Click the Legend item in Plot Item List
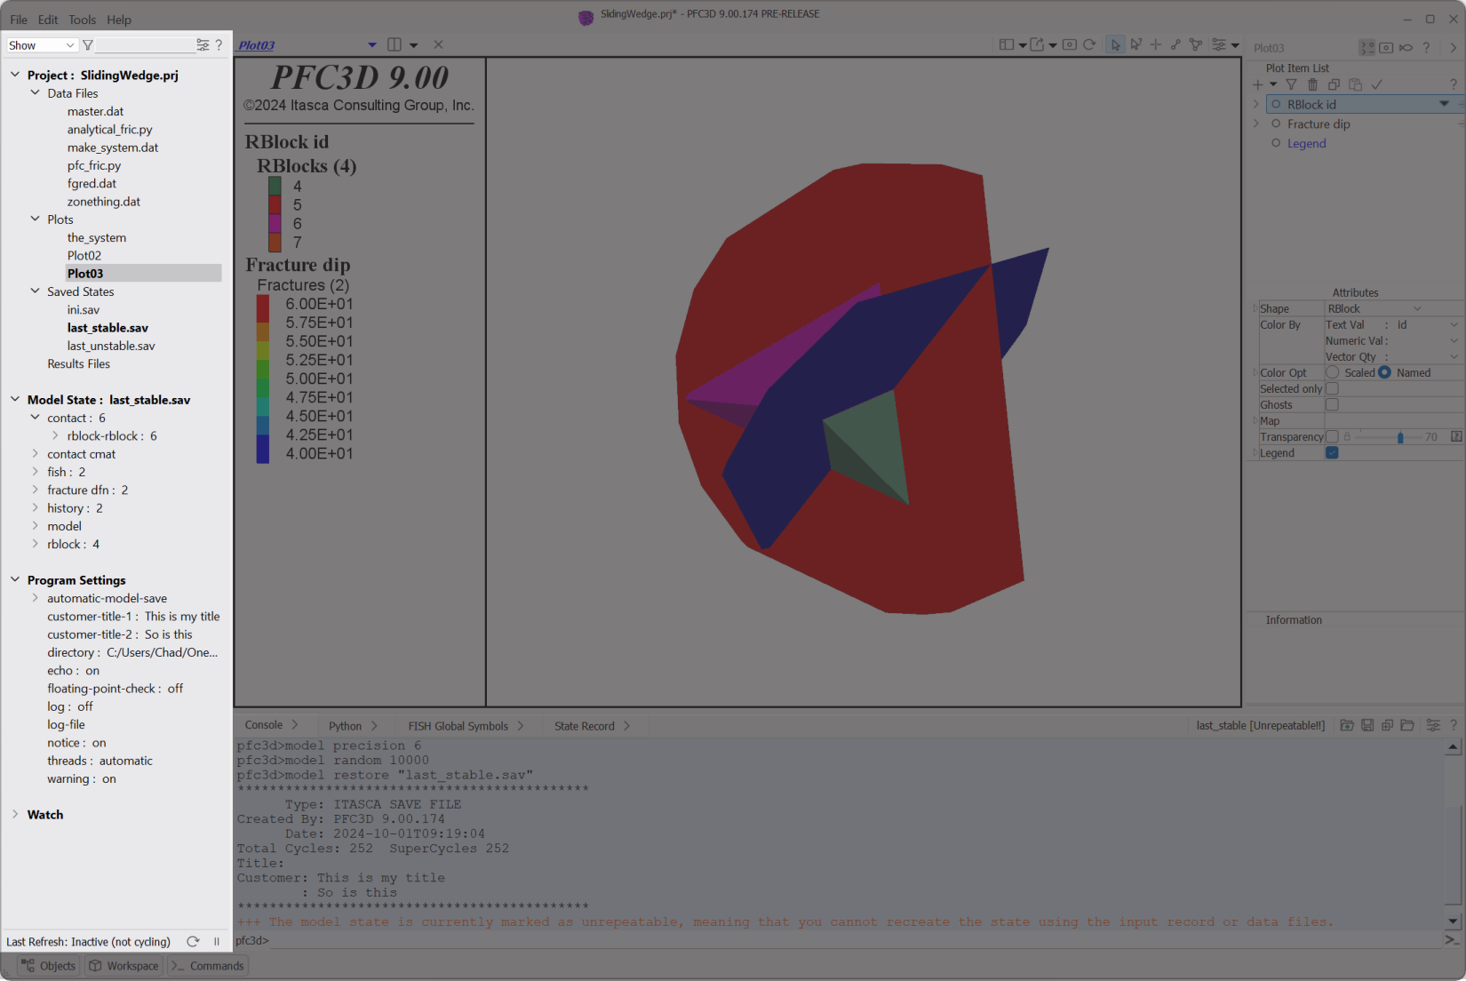The image size is (1466, 981). [x=1306, y=144]
